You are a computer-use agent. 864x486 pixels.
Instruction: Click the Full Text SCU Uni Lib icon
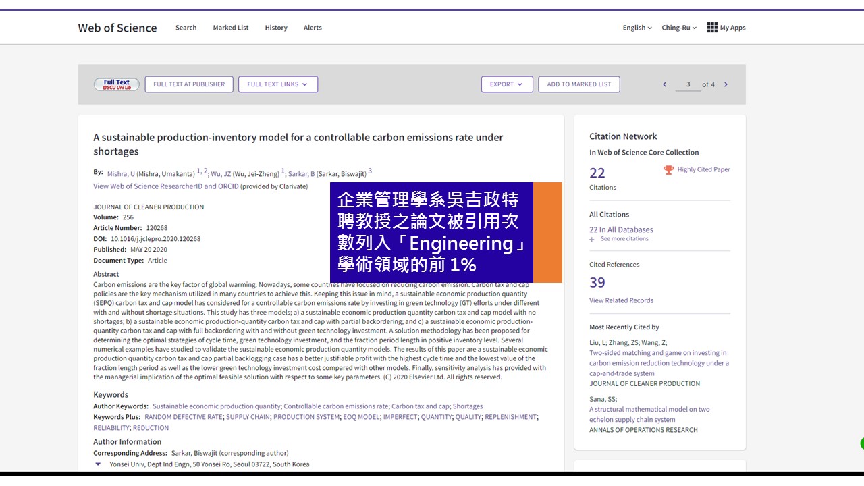[116, 84]
